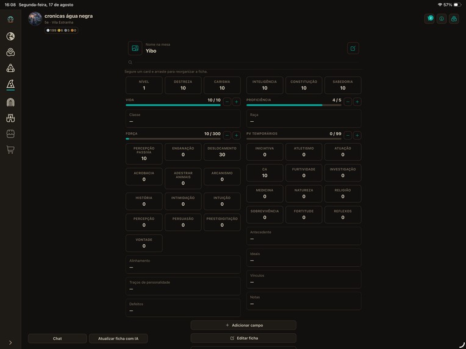Screen dimensions: 466x349
Task: Open the castle icon in sidebar
Action: pyautogui.click(x=10, y=118)
